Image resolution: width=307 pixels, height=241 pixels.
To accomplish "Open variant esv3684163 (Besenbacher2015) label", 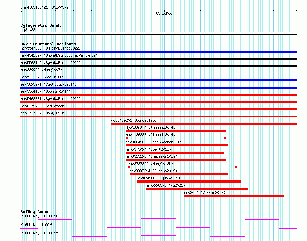I will click(x=155, y=142).
